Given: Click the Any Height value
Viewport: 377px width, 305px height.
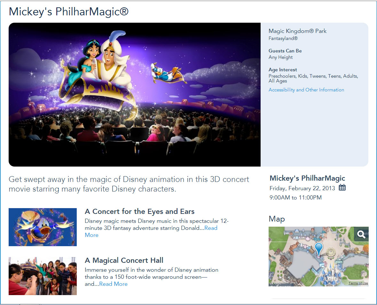Looking at the screenshot, I should (x=280, y=57).
